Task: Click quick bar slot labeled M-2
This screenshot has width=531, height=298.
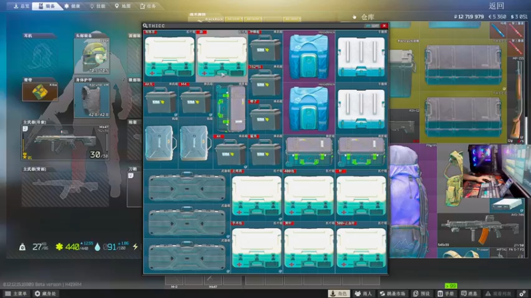Action: (174, 280)
